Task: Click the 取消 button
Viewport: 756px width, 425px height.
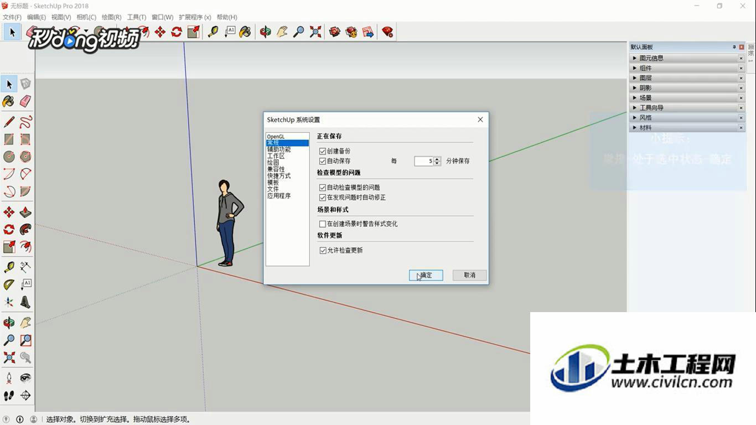Action: pos(470,275)
